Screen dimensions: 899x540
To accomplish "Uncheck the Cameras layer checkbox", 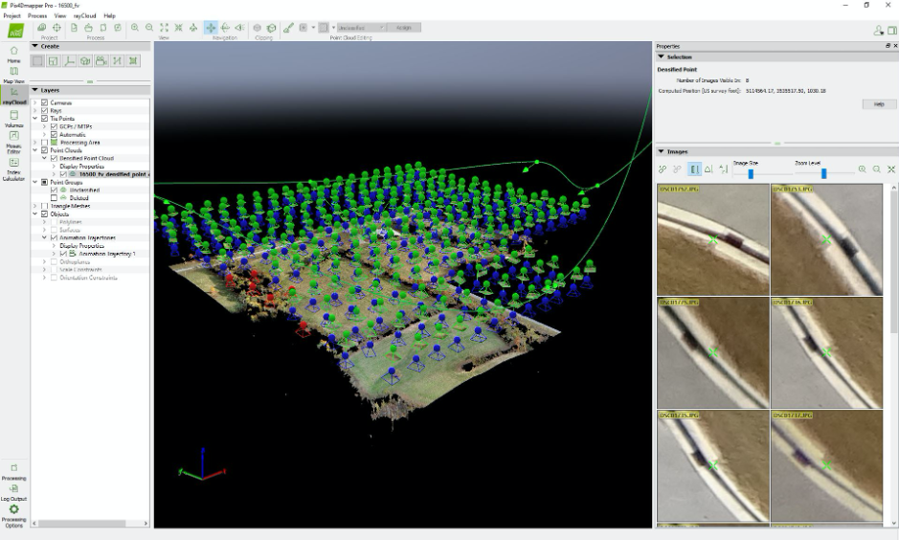I will pos(44,102).
